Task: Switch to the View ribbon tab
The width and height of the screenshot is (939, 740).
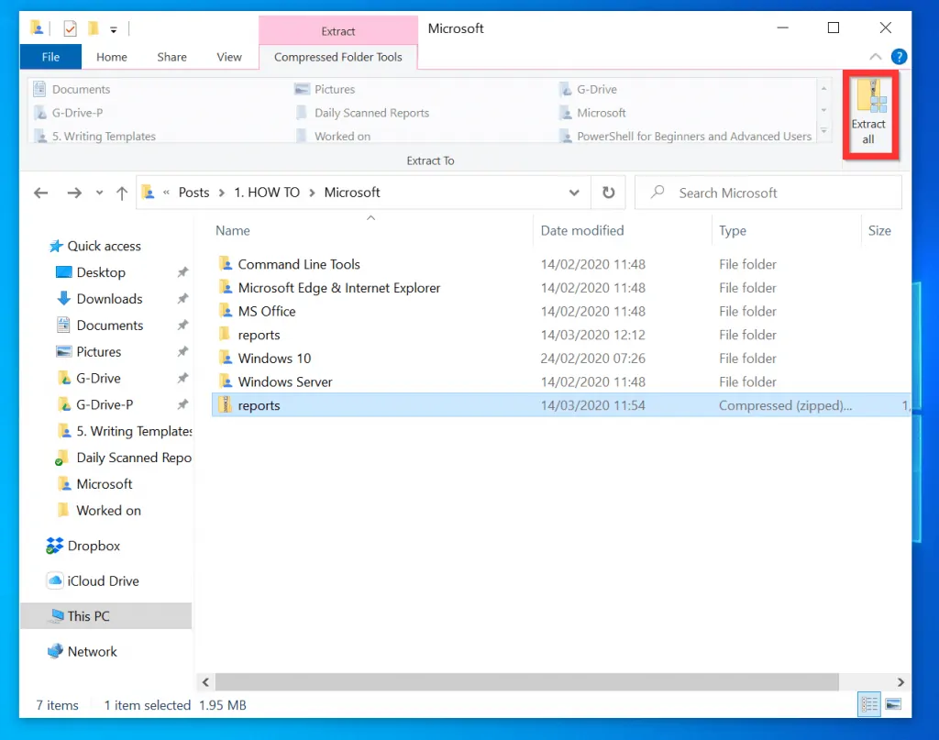Action: coord(229,57)
